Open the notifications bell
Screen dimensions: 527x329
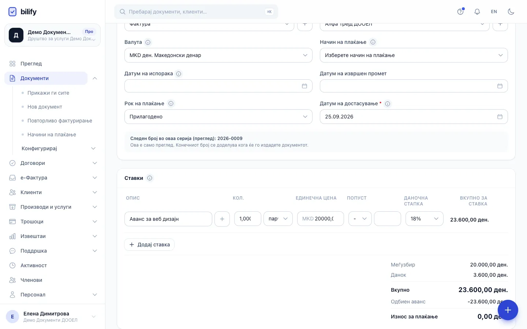coord(477,12)
